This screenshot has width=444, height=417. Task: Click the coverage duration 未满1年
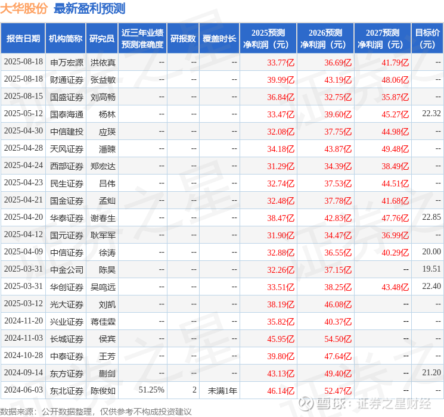tap(222, 390)
